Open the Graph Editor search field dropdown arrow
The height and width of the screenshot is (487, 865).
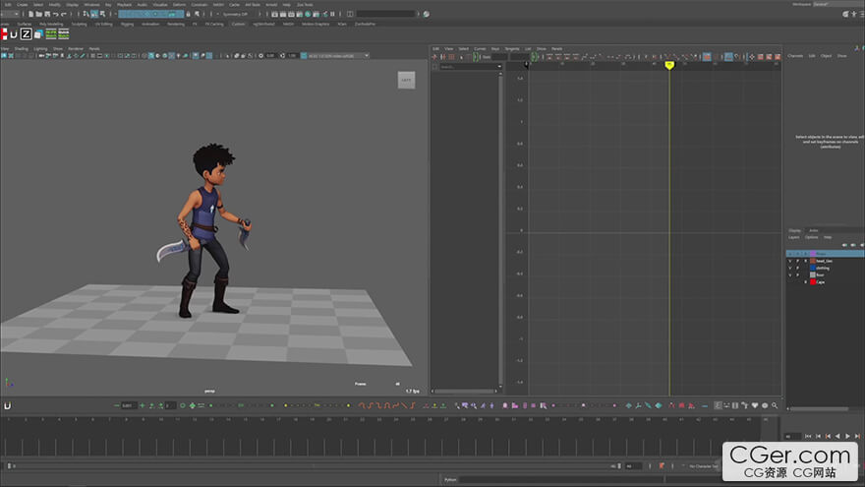pyautogui.click(x=500, y=67)
